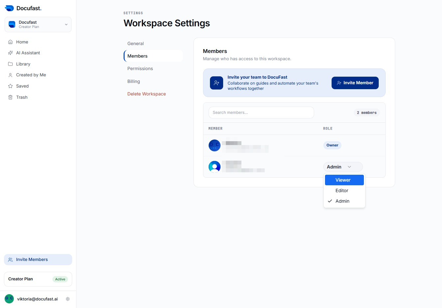
Task: Click the MEMBER column header
Action: [215, 129]
